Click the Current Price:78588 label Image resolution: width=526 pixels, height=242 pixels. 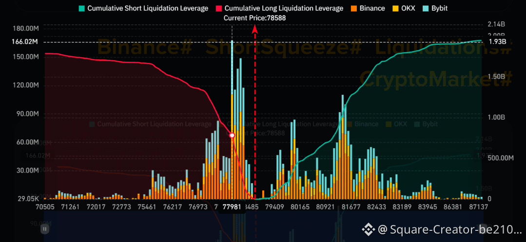[254, 18]
